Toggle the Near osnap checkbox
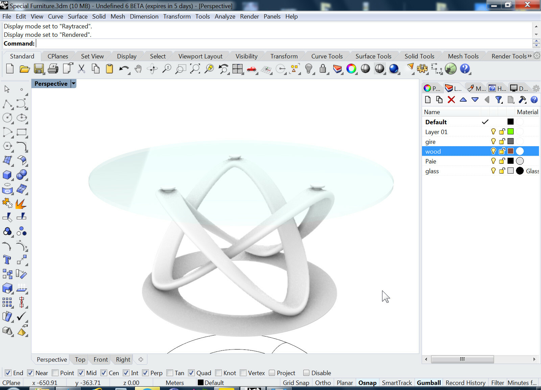This screenshot has width=541, height=390. (30, 373)
